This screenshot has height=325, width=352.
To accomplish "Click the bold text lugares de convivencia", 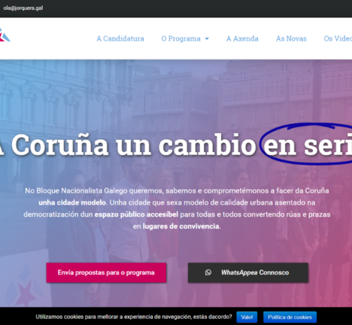I will pos(181,226).
